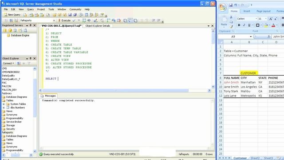Expand the dbo.Numbers table node
Image resolution: width=284 pixels, height=160 pixels.
(x=4, y=108)
